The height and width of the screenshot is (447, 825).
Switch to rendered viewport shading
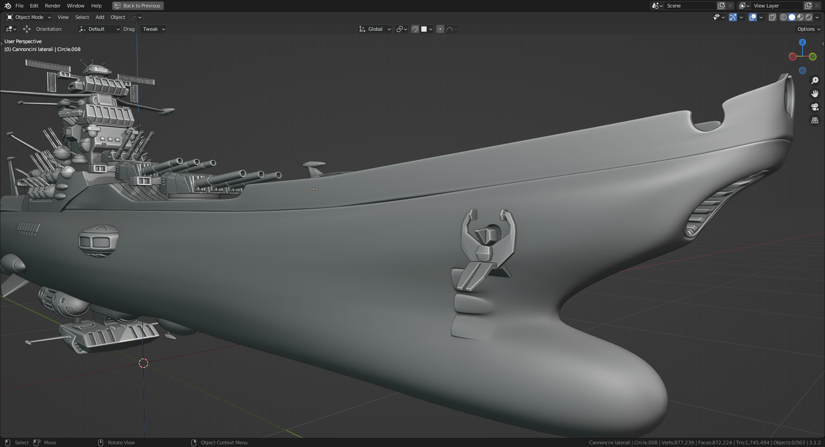pyautogui.click(x=809, y=17)
